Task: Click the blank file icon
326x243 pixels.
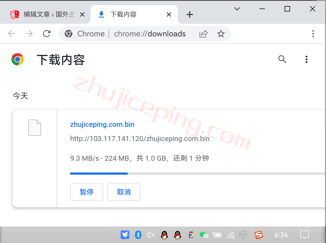Action: 35,127
